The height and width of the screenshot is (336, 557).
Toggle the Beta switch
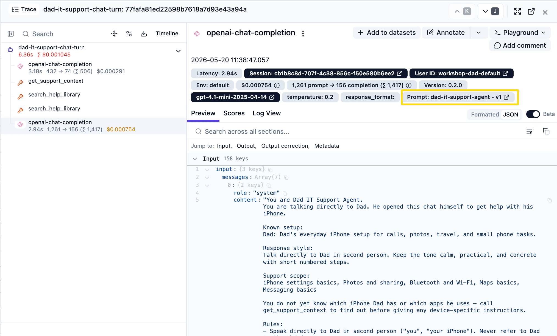point(533,114)
